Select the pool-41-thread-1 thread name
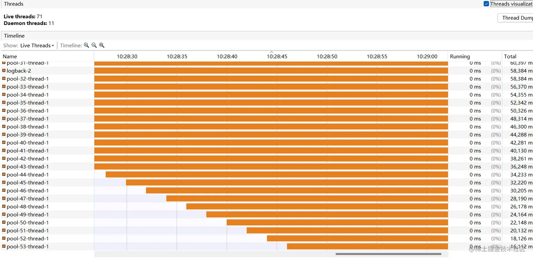This screenshot has width=533, height=260. coord(28,151)
